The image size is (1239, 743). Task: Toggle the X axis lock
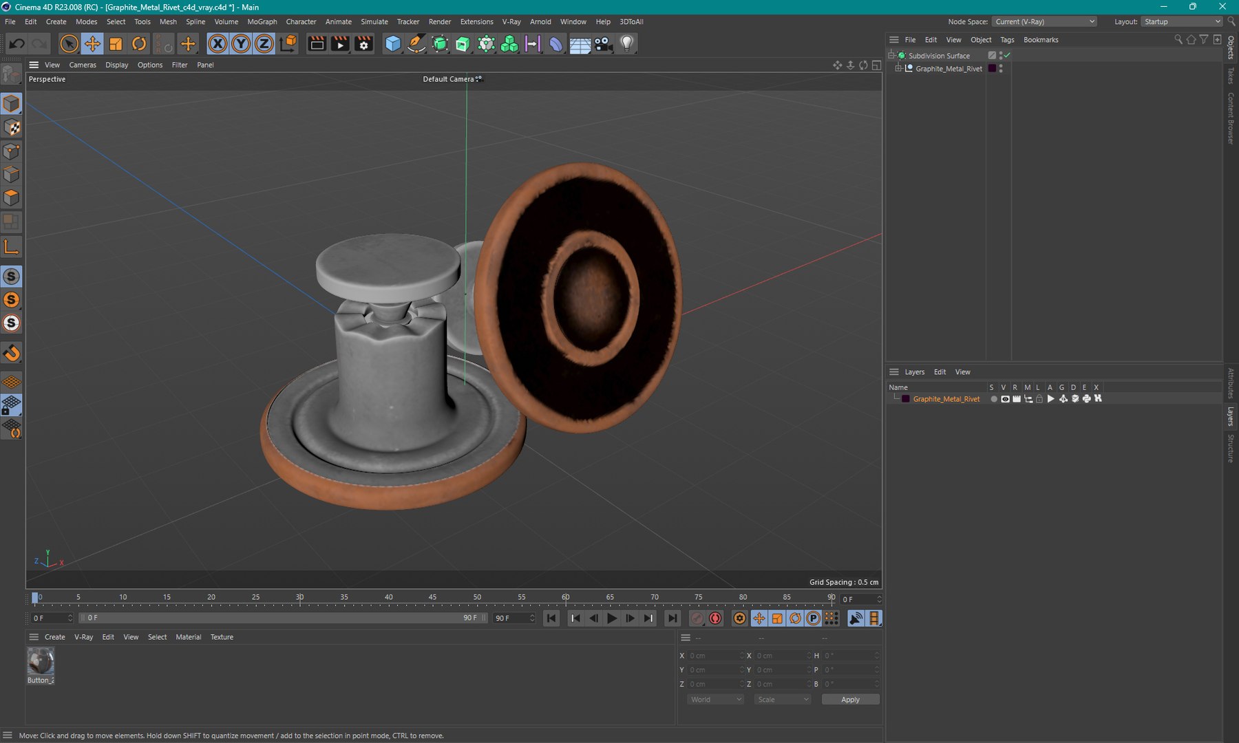click(218, 44)
